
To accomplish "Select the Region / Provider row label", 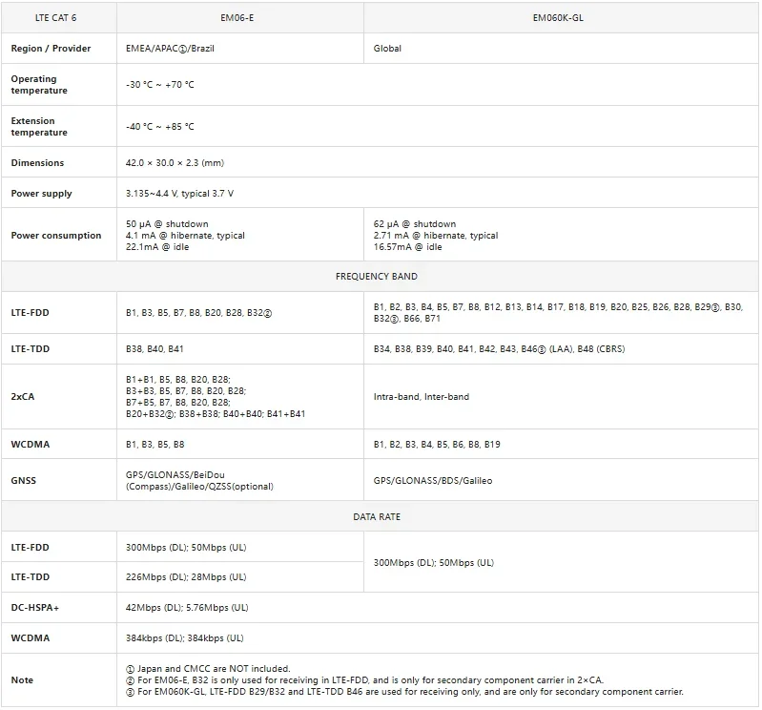I will coord(51,49).
